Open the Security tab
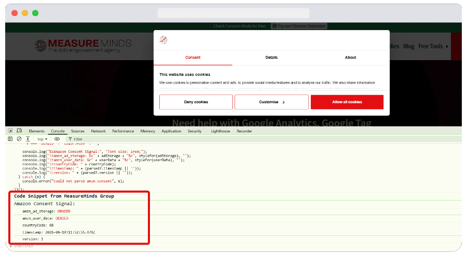 click(195, 131)
